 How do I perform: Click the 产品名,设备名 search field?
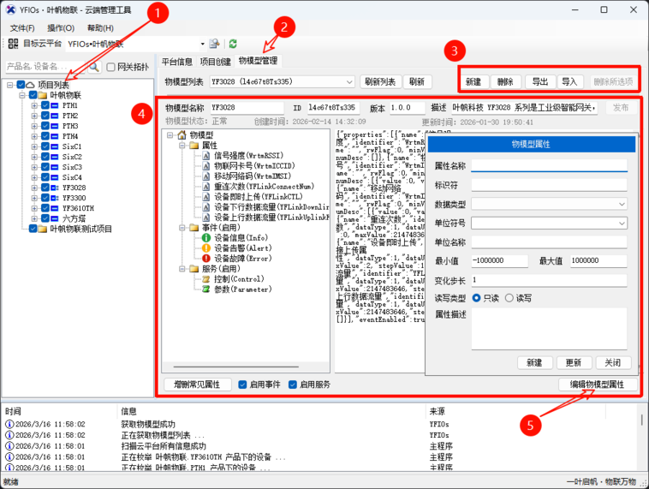[x=45, y=67]
